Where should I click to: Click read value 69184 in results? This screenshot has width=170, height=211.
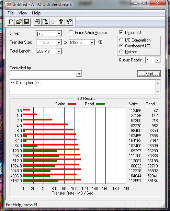pos(152,181)
